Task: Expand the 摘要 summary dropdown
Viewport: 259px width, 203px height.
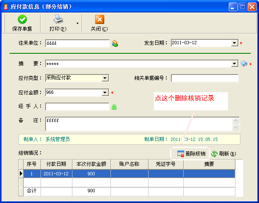Action: pos(235,64)
